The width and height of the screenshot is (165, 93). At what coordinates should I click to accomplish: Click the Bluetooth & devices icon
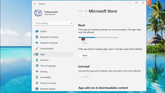point(37,37)
